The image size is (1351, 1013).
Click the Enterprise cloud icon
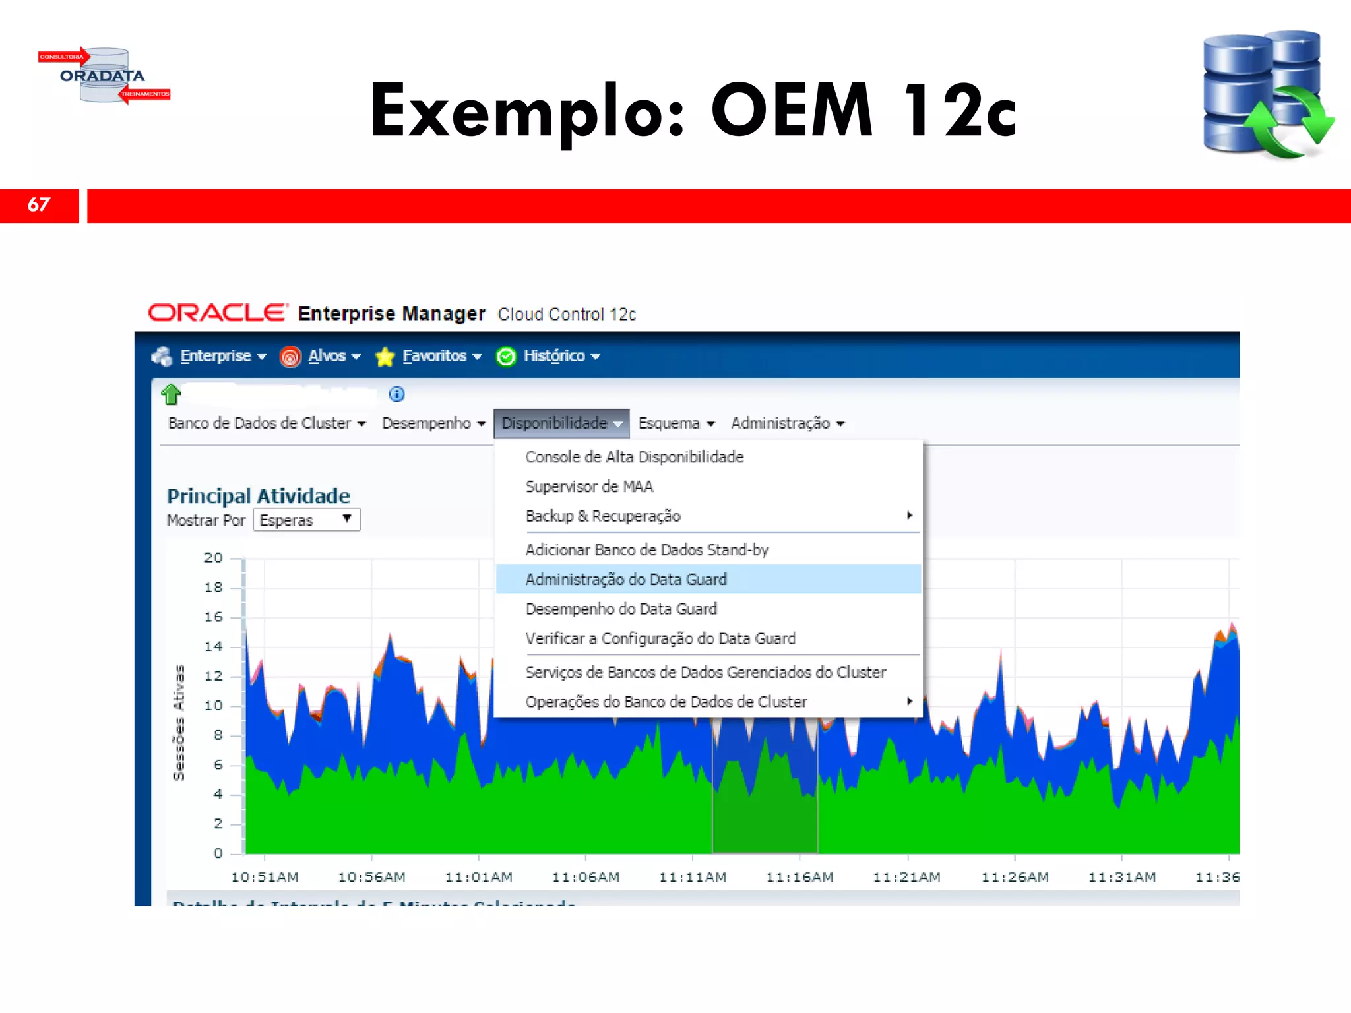(162, 356)
